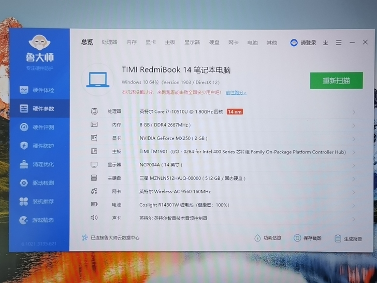Expand the 处理器 Core i7-10510U row arrow

(x=354, y=112)
